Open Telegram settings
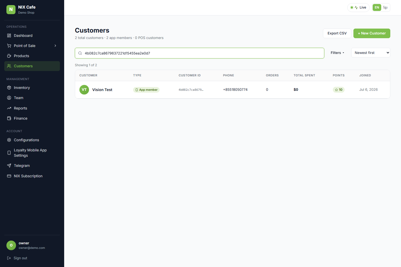The width and height of the screenshot is (401, 267). coord(32,166)
